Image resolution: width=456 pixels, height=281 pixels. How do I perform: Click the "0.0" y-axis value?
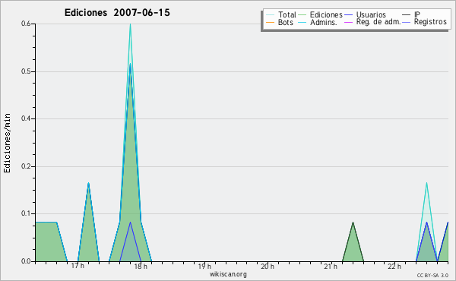[x=26, y=261]
